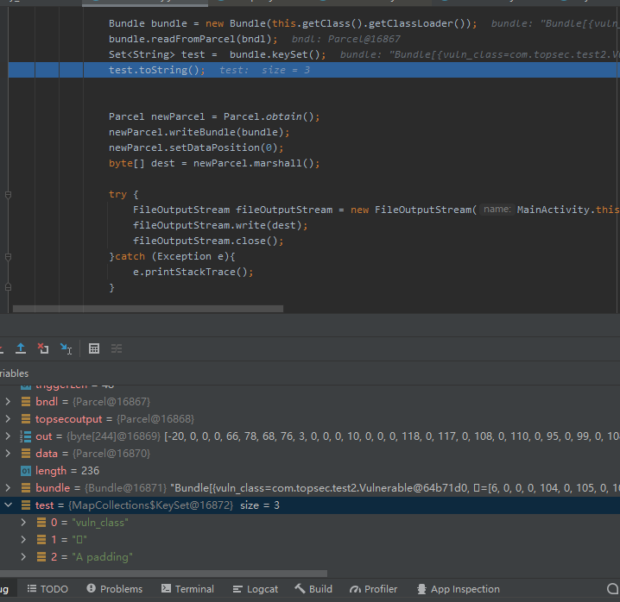
Task: Click "Set<String> test = bundle.keySet();" line
Action: pyautogui.click(x=217, y=54)
